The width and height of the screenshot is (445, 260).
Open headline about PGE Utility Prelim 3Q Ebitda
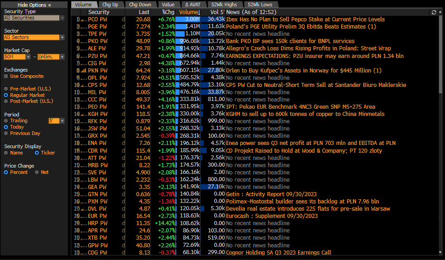coord(301,27)
